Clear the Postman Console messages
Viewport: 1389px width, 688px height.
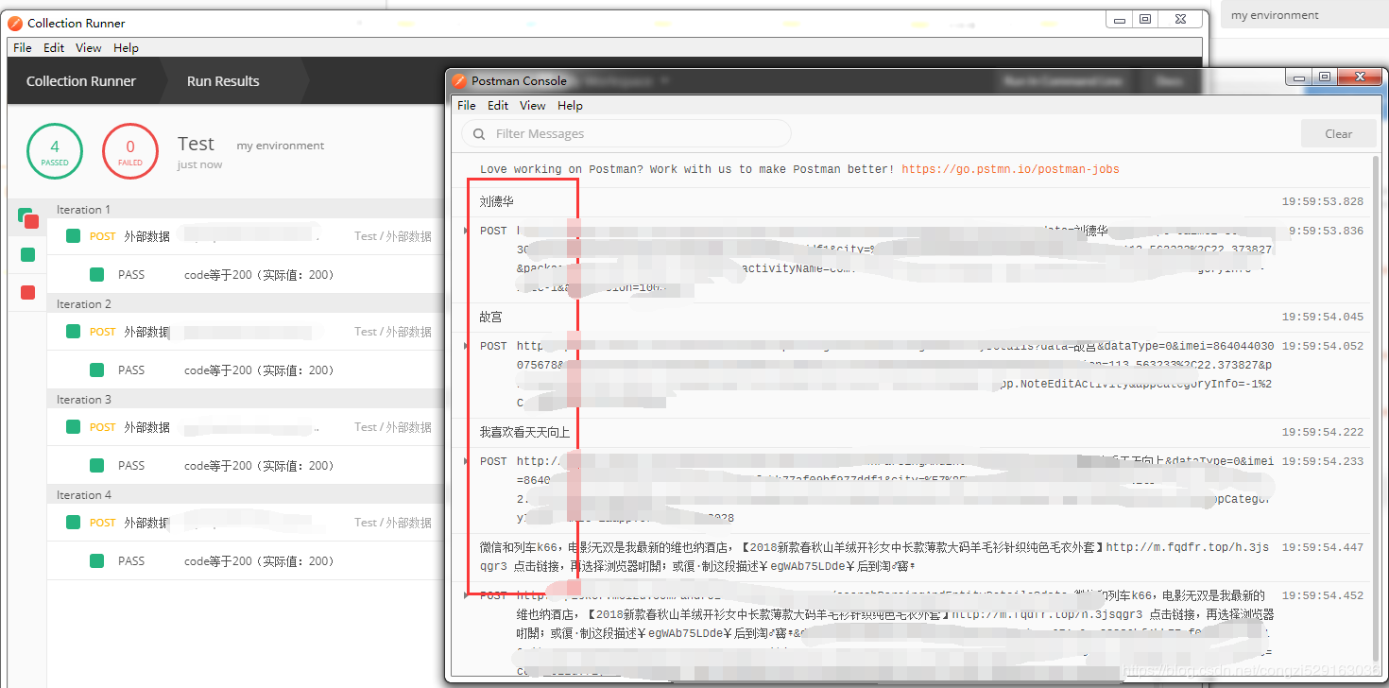[x=1338, y=134]
